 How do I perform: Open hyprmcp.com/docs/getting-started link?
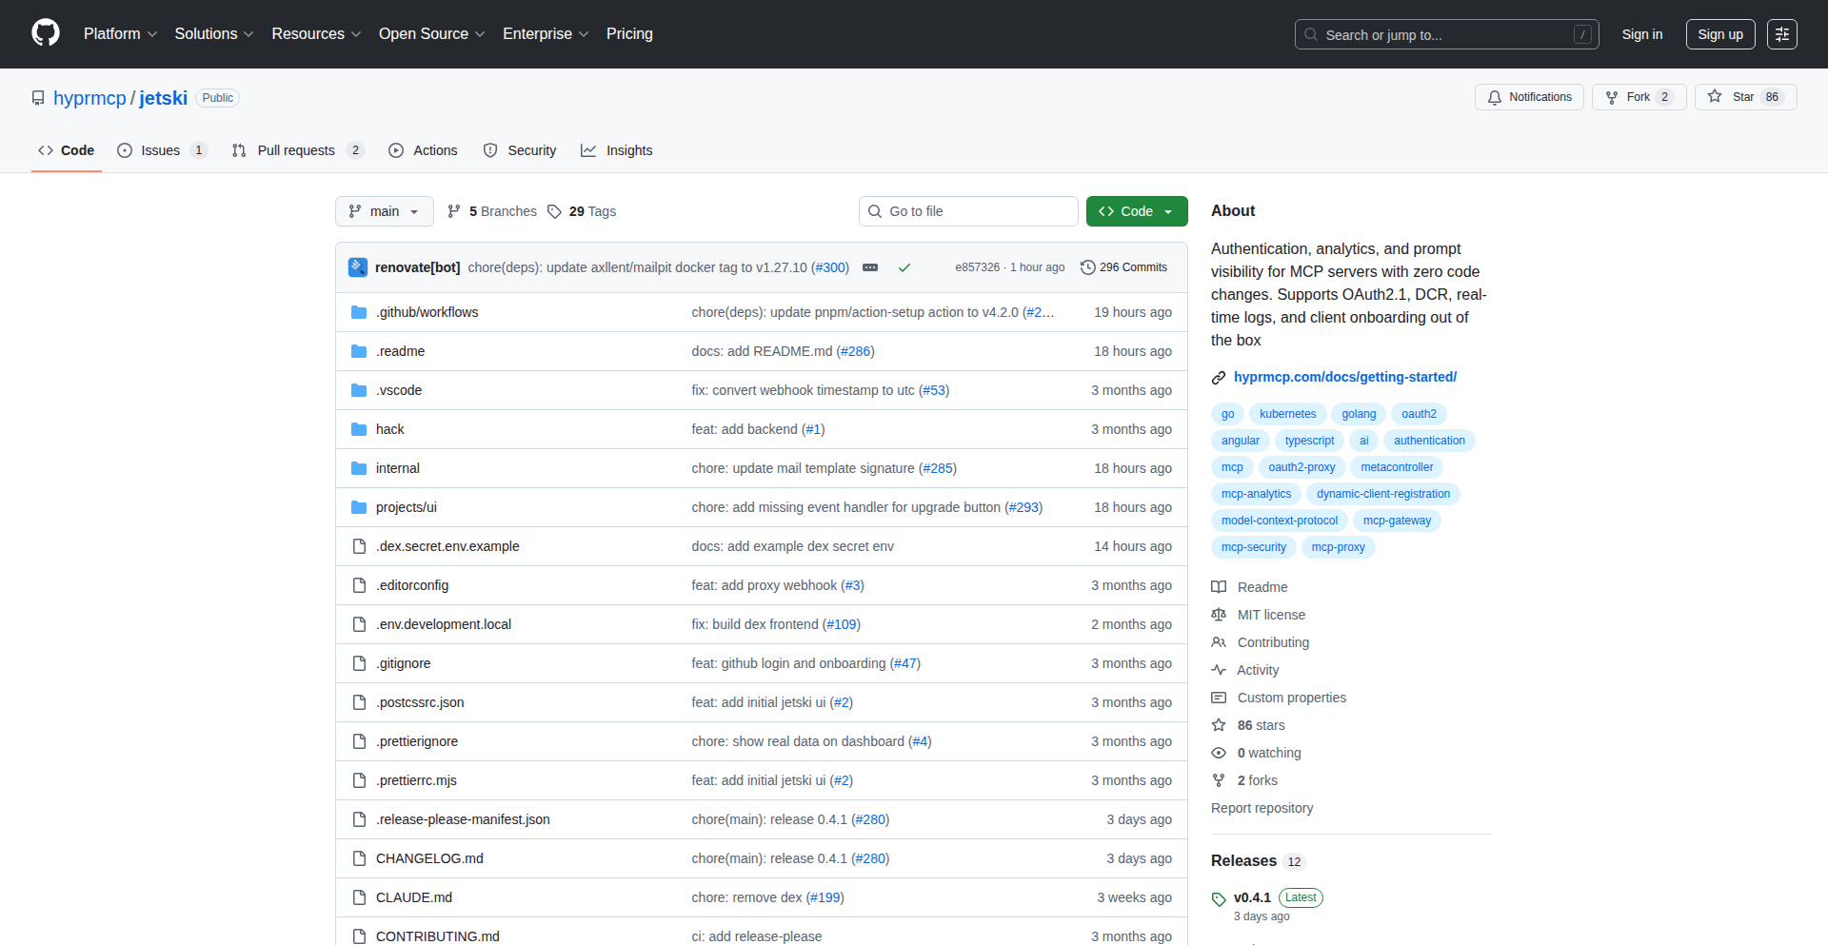point(1344,377)
